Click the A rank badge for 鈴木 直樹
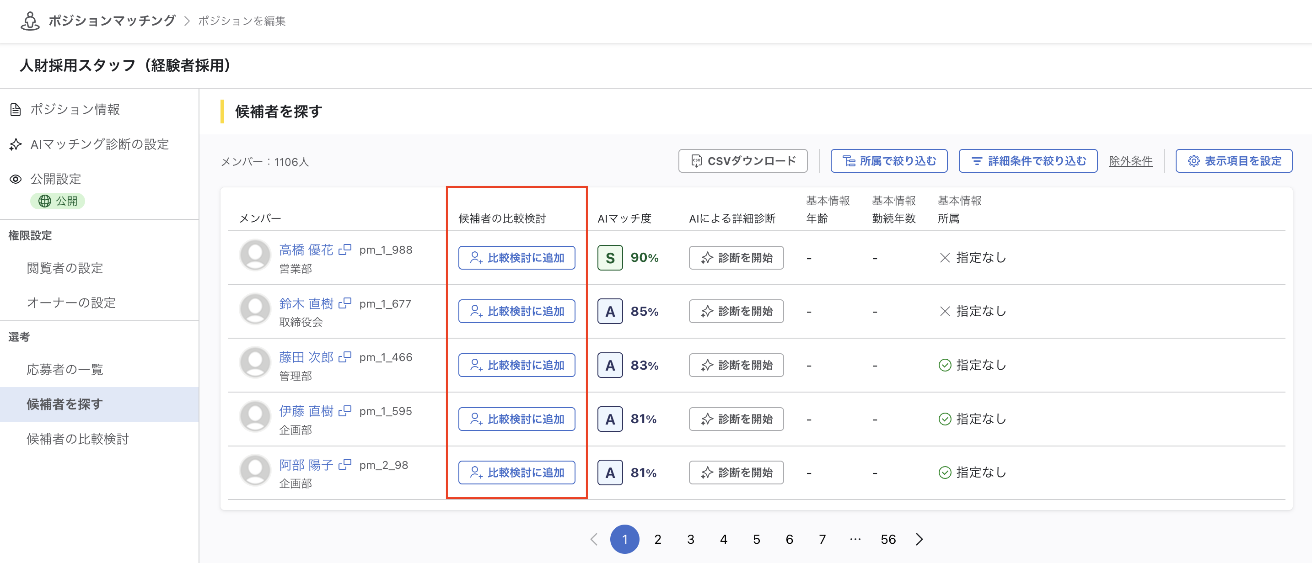This screenshot has width=1312, height=563. point(610,311)
